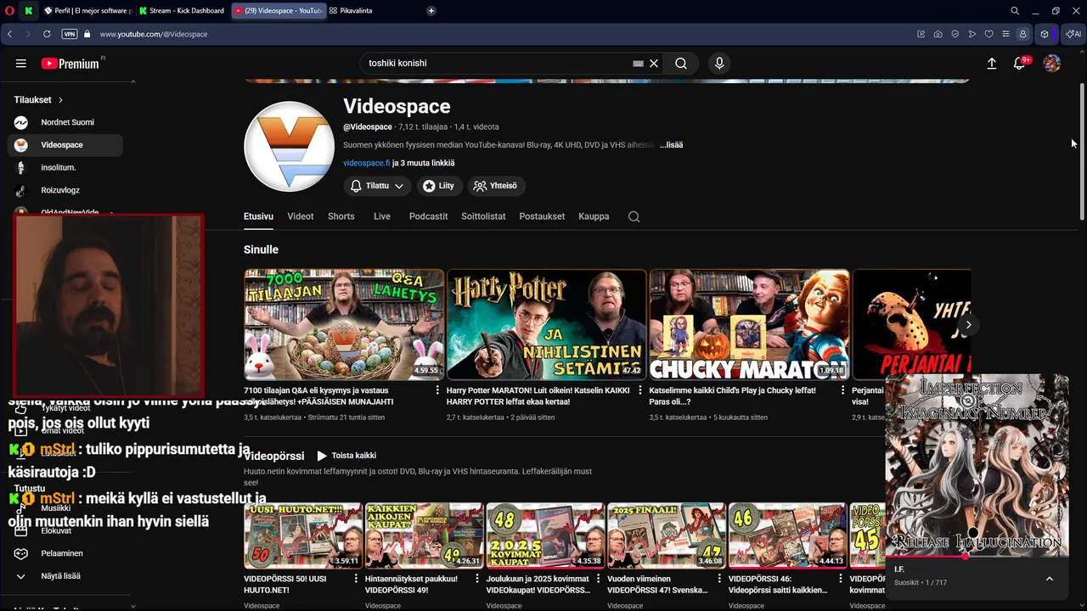The height and width of the screenshot is (611, 1087).
Task: Expand the Tilaukset section chevron
Action: 60,100
